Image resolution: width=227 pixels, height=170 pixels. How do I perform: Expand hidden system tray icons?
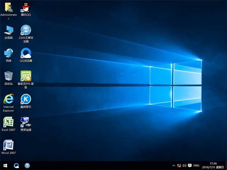tap(173, 165)
